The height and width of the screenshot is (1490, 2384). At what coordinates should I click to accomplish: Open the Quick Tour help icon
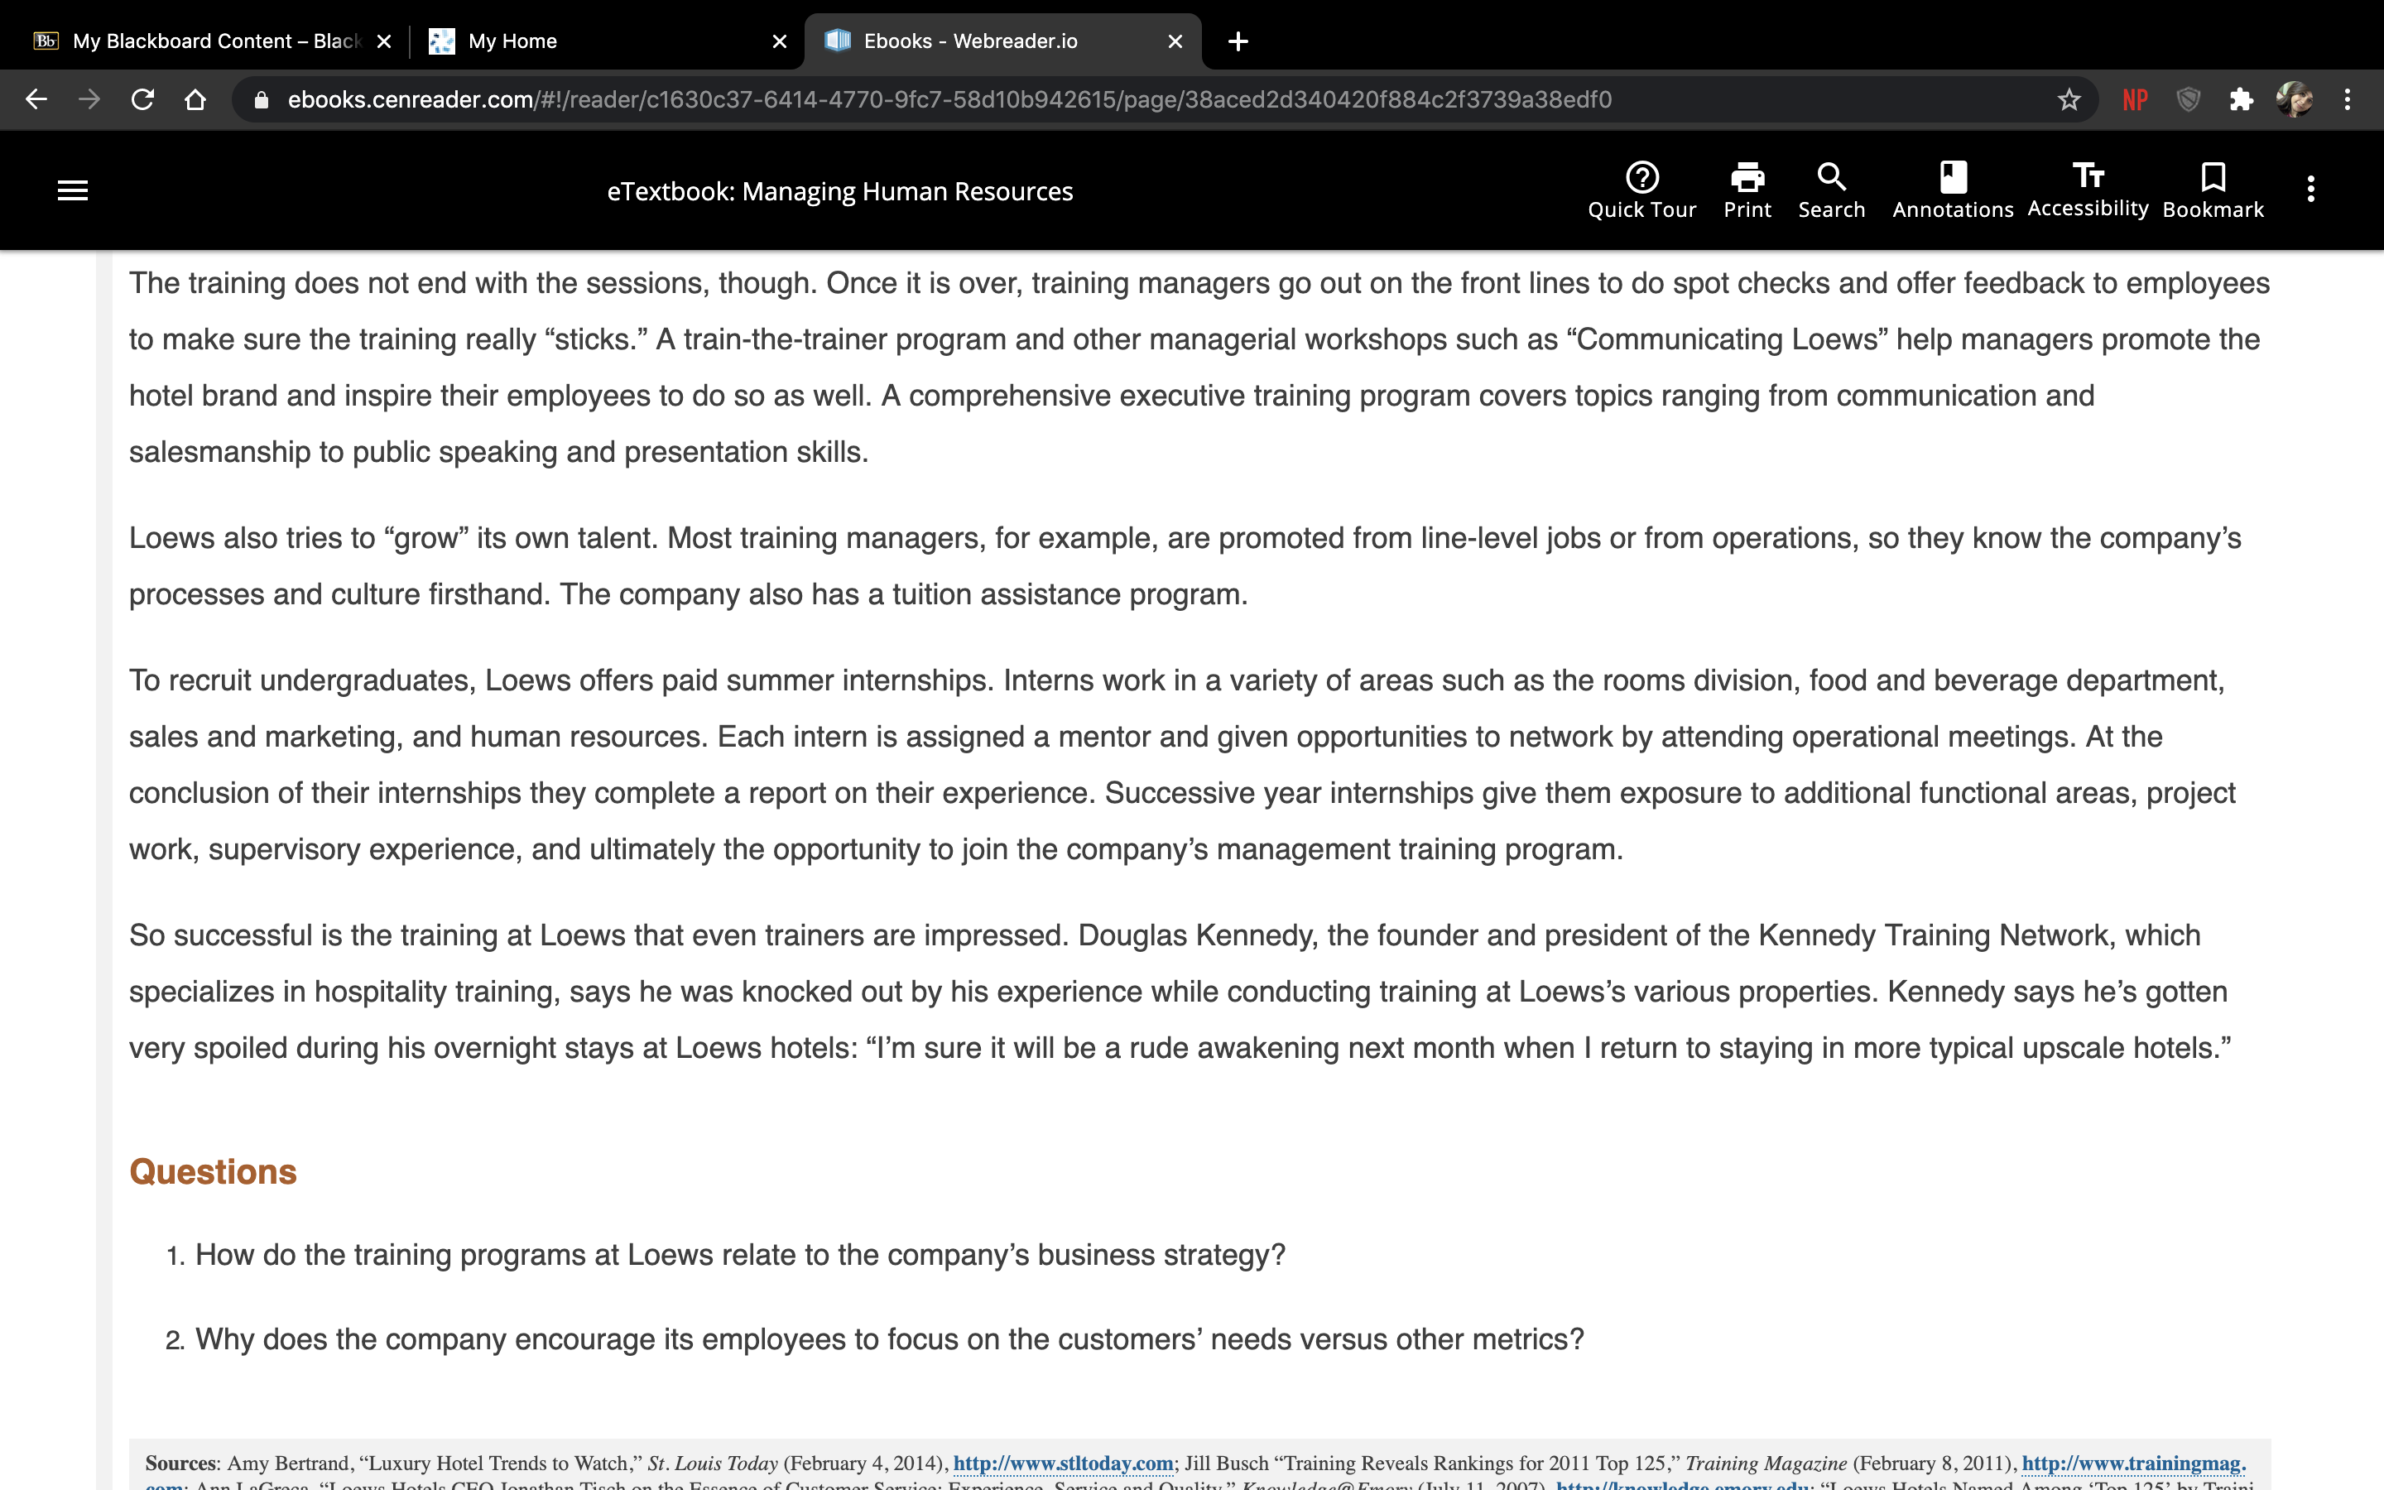coord(1641,190)
